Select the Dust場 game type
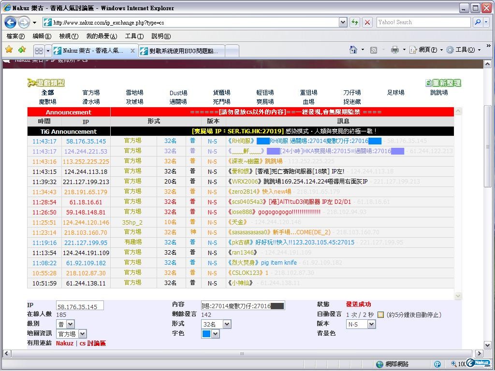The width and height of the screenshot is (495, 371). [x=178, y=93]
